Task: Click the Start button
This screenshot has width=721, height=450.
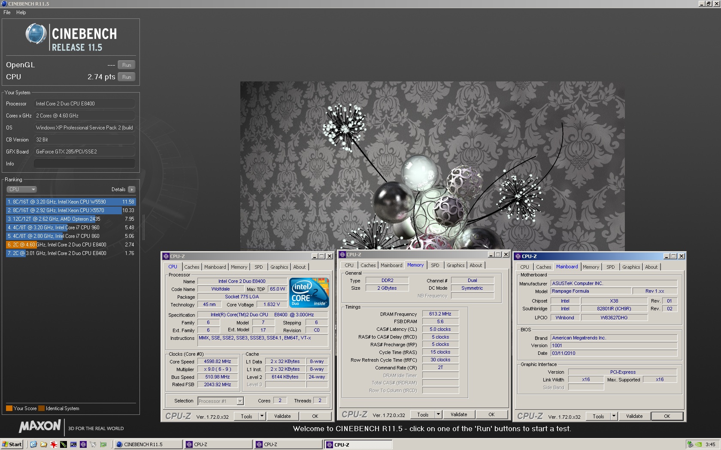Action: [12, 444]
